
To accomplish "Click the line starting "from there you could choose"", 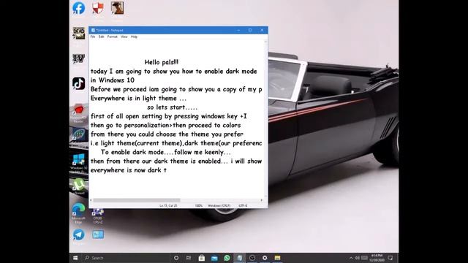I will coord(167,134).
